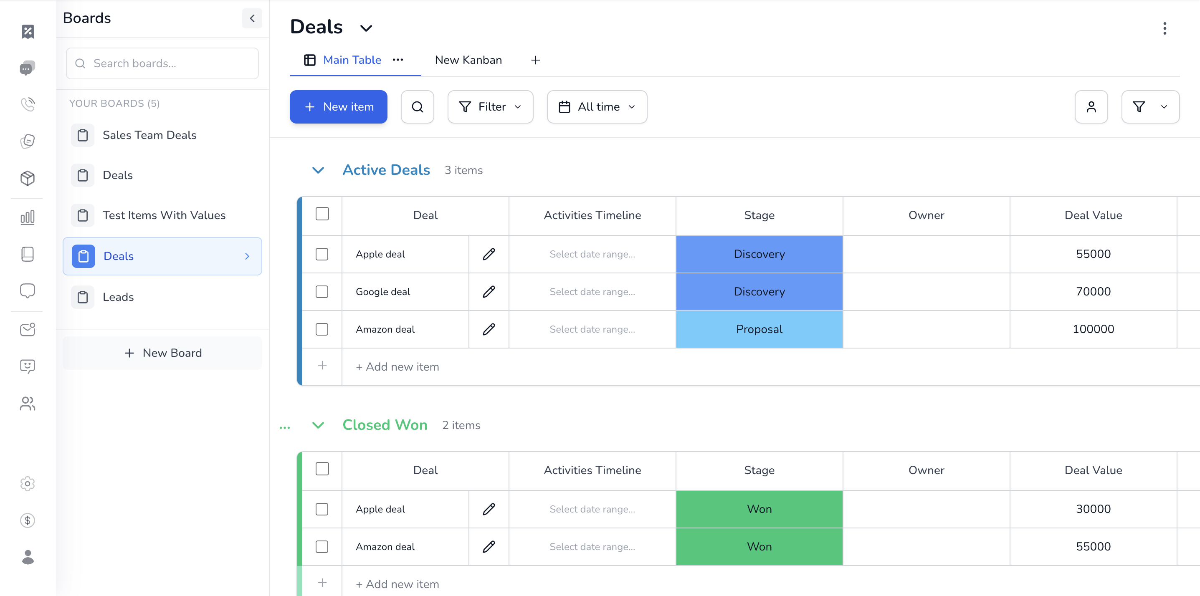The width and height of the screenshot is (1200, 596).
Task: Open Main Table tab options ellipsis
Action: 398,60
